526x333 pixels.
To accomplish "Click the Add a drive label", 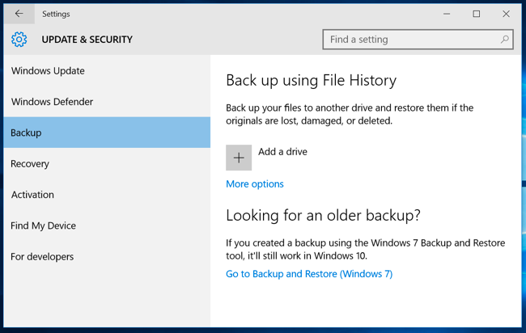I will tap(282, 152).
